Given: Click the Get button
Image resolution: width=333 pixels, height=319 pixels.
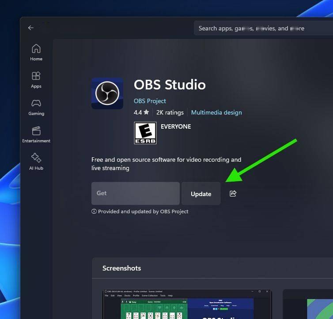Looking at the screenshot, I should click(x=136, y=193).
